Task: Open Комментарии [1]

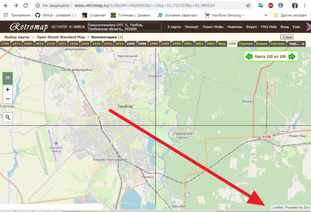Action: 107,37
